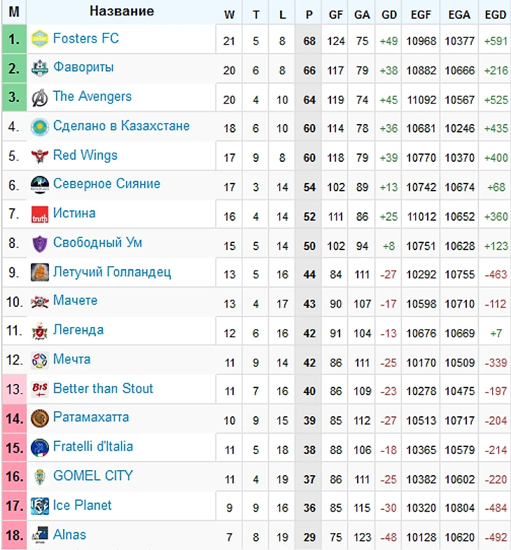Open the Северное Сияние team link
This screenshot has width=511, height=550.
(106, 184)
